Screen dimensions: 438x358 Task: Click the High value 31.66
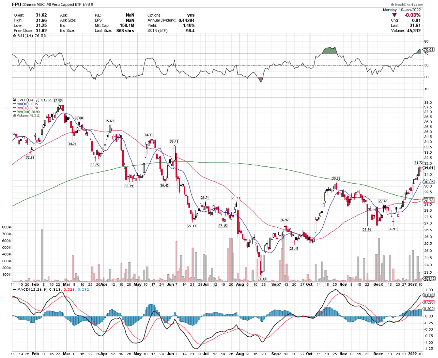click(x=41, y=20)
